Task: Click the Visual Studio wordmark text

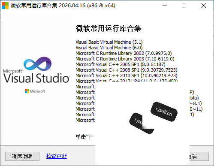Action: 36,78
